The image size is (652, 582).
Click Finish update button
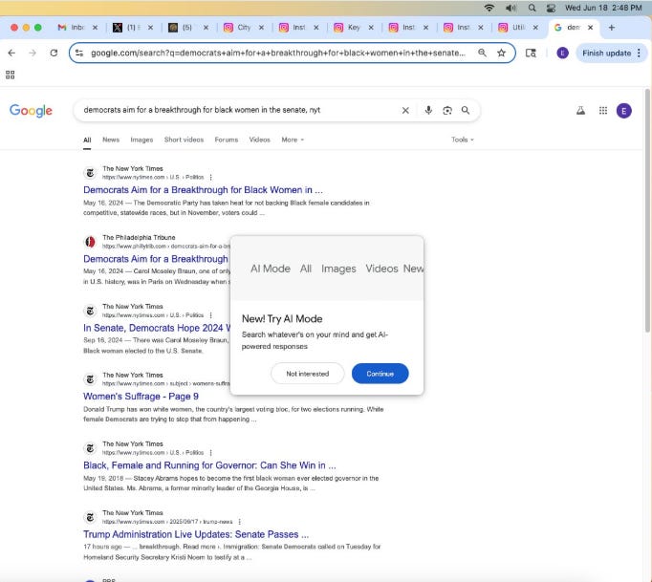click(606, 53)
